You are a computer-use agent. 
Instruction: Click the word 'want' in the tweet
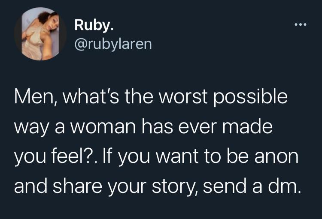(177, 157)
